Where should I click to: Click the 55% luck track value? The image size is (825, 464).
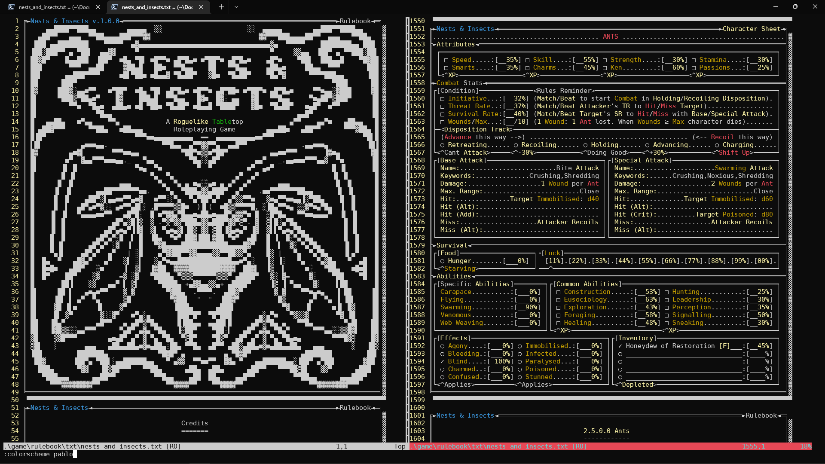click(647, 261)
